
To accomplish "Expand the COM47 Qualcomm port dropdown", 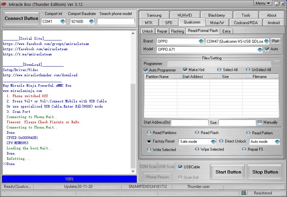I will (266, 41).
